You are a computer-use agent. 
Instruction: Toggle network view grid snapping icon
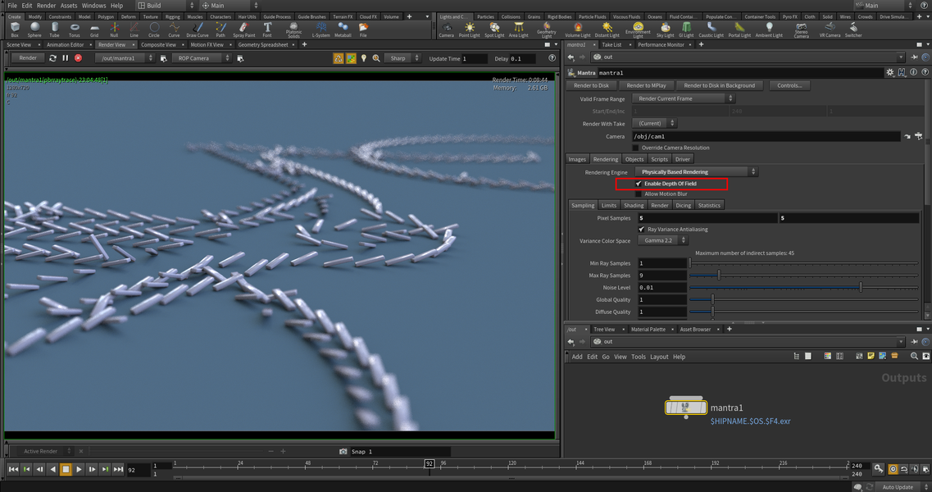[839, 357]
